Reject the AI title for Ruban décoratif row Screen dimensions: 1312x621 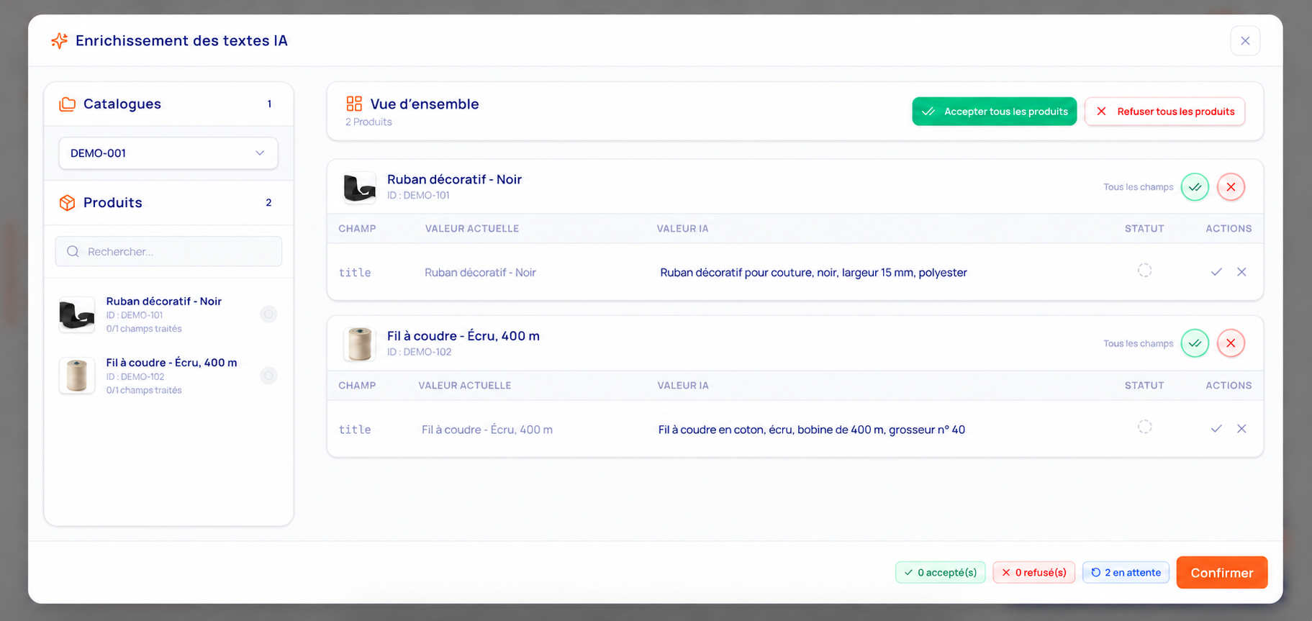point(1241,272)
